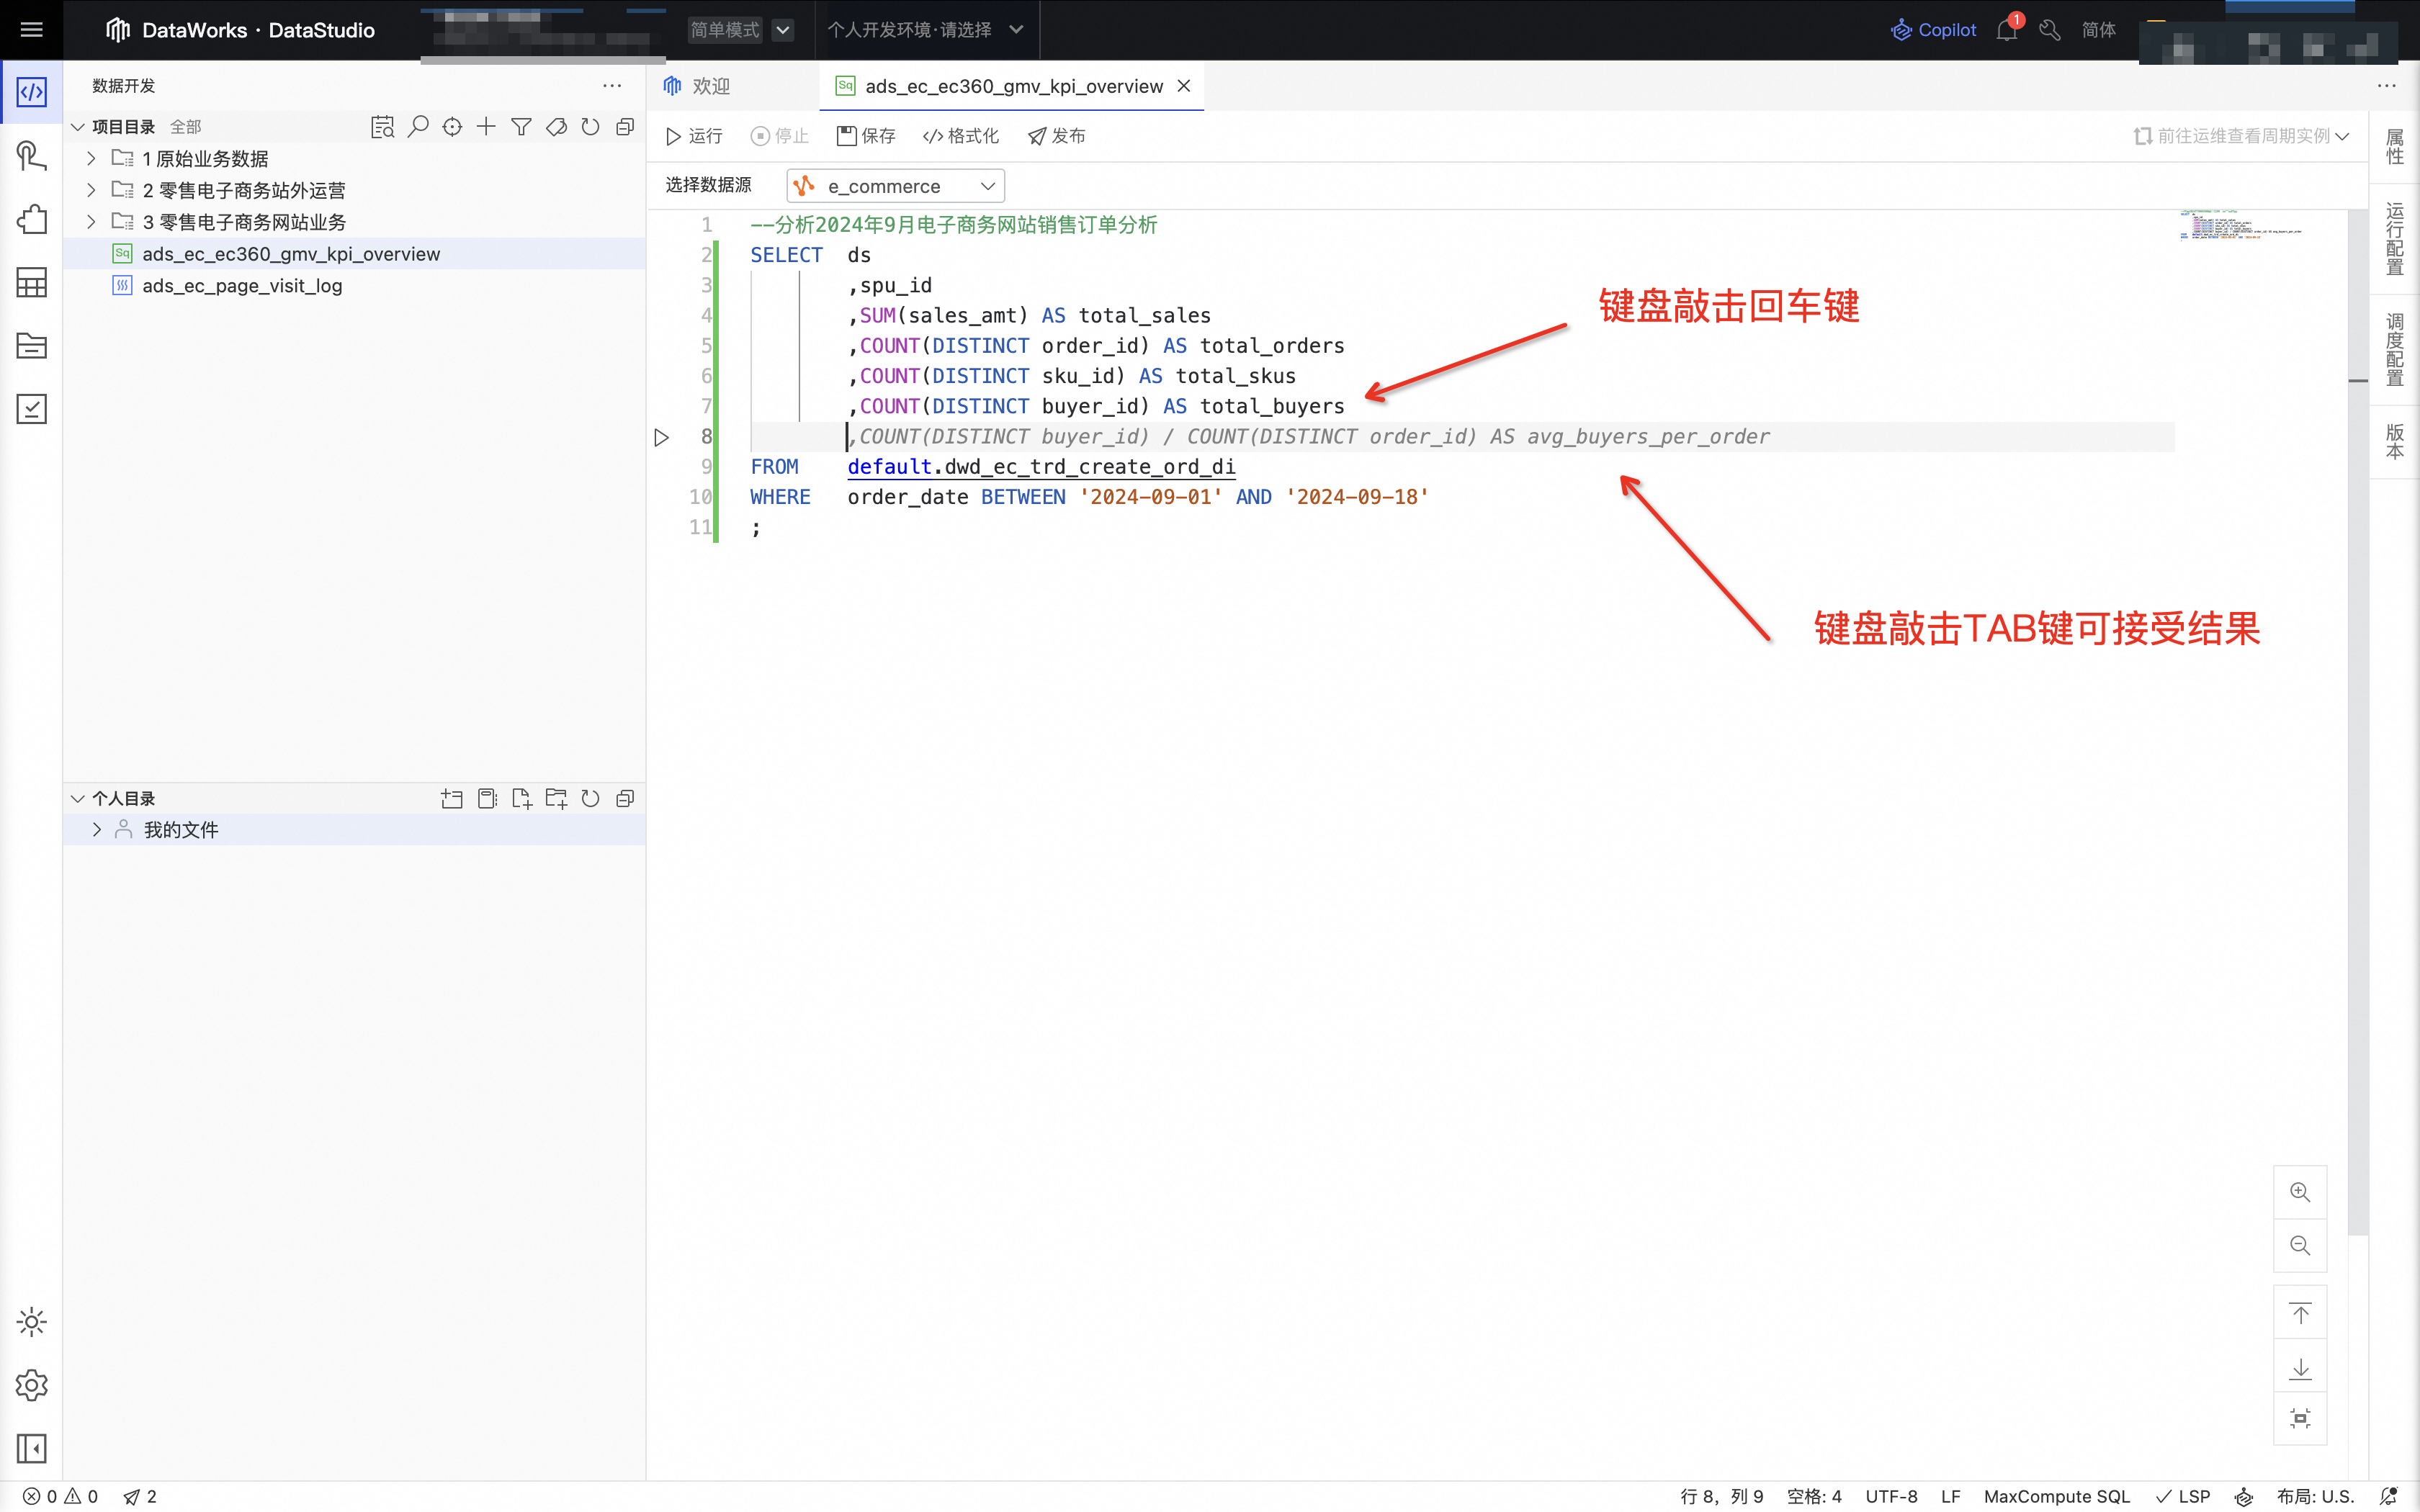Click the search icon in project directory toolbar
Screen dimensions: 2420x1512
(x=418, y=127)
